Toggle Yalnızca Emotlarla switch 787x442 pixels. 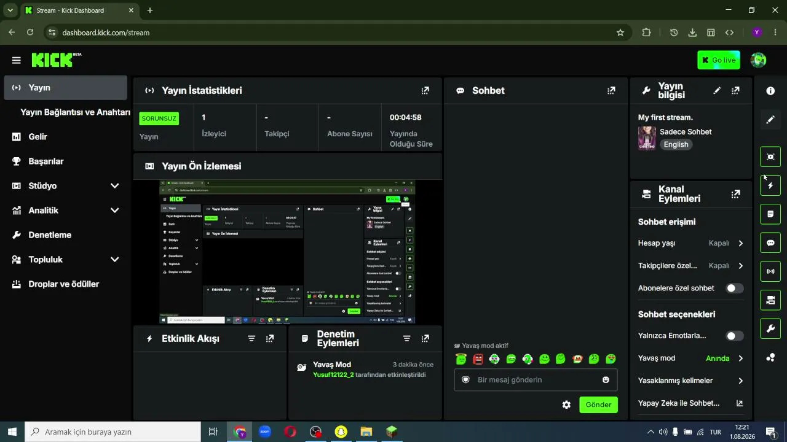pos(734,336)
